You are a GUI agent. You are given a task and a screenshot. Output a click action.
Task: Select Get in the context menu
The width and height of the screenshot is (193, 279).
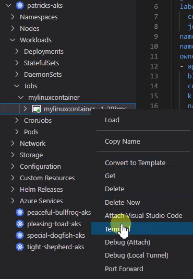tap(110, 176)
